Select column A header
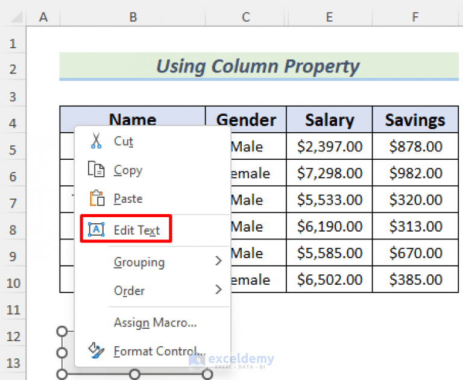 (43, 16)
